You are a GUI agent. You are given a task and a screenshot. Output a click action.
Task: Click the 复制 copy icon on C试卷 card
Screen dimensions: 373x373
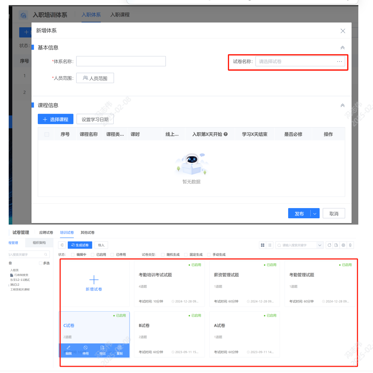tap(119, 348)
